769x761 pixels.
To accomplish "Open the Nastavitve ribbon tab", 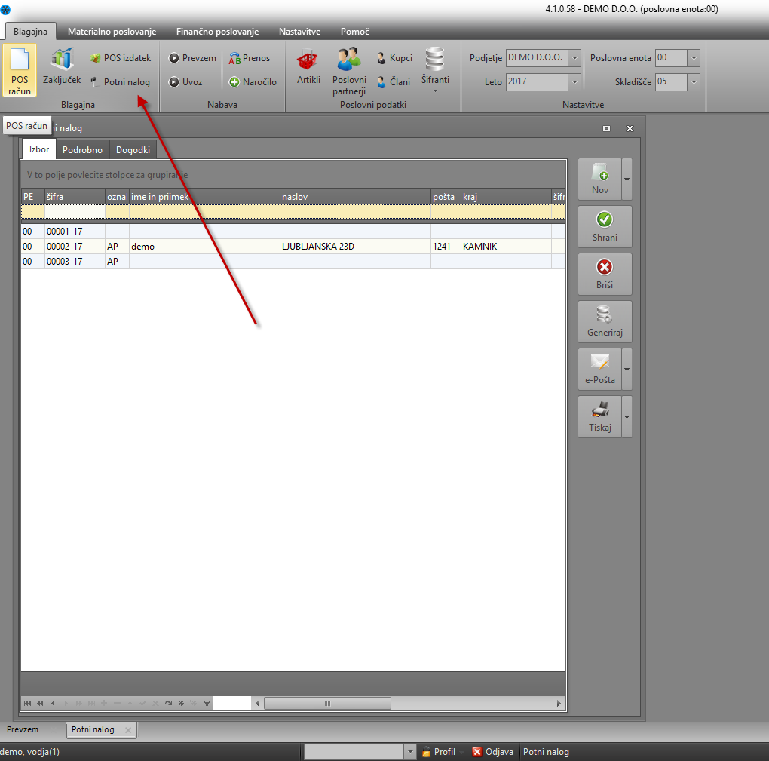I will 299,32.
